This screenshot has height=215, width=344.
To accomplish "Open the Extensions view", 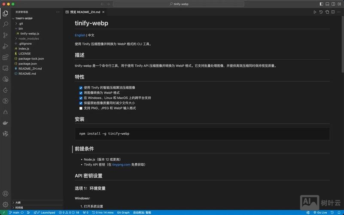I will pos(6,57).
